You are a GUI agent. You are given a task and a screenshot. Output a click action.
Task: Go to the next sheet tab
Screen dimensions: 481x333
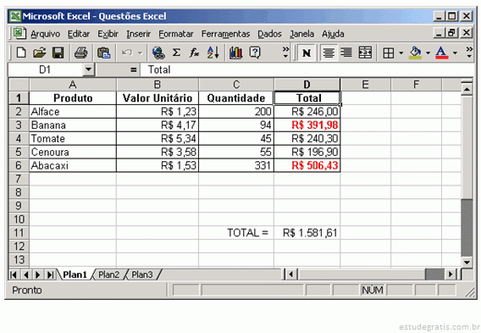[x=38, y=275]
